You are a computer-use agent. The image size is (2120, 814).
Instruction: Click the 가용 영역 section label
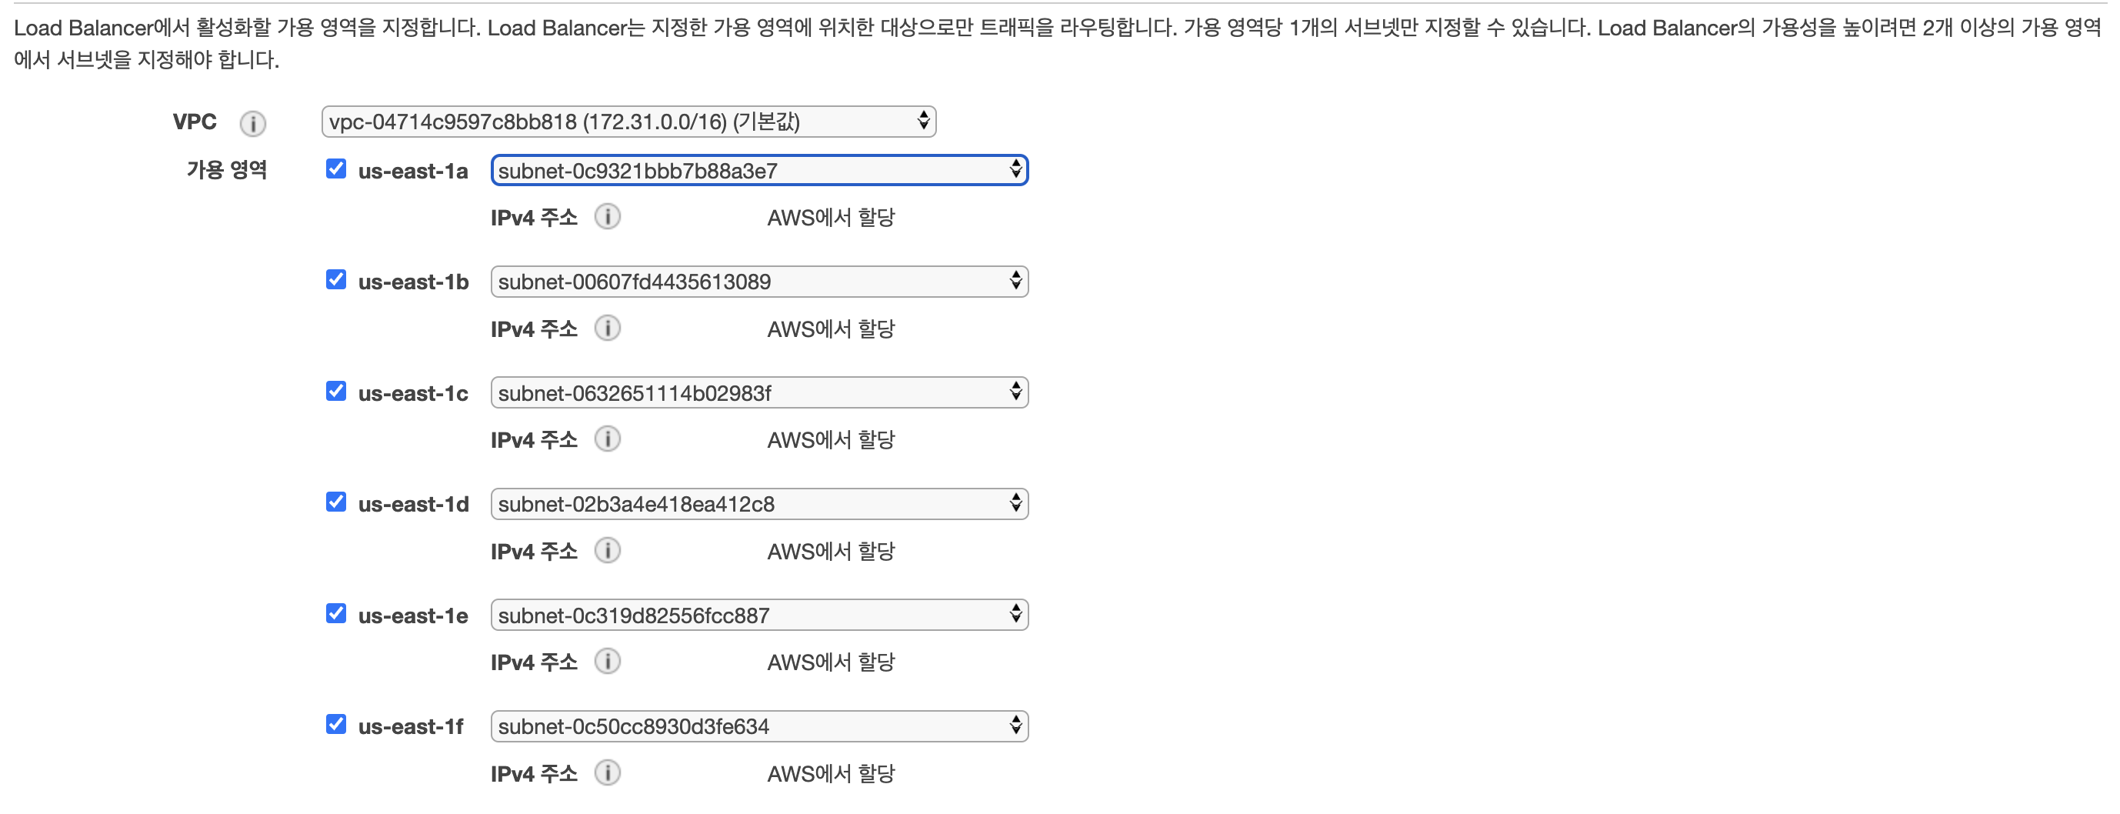click(226, 169)
